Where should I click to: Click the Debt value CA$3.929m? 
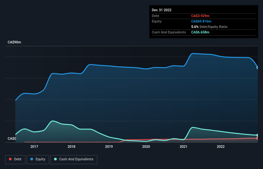coord(200,16)
